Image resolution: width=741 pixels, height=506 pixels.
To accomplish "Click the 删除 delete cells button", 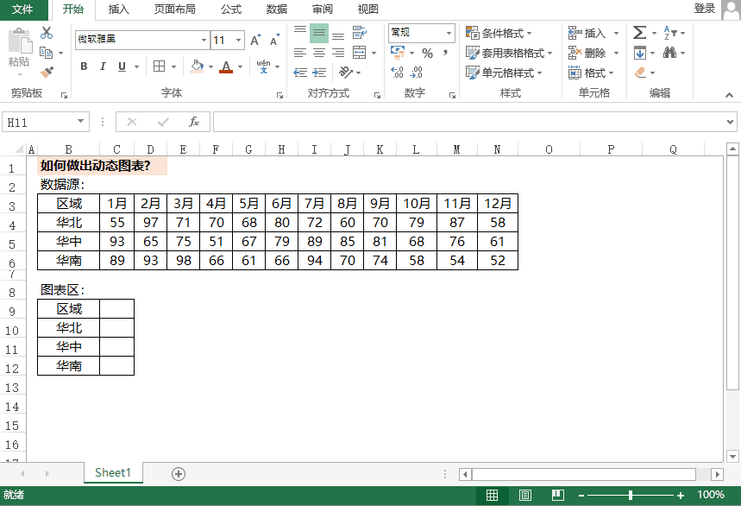I will pyautogui.click(x=593, y=53).
